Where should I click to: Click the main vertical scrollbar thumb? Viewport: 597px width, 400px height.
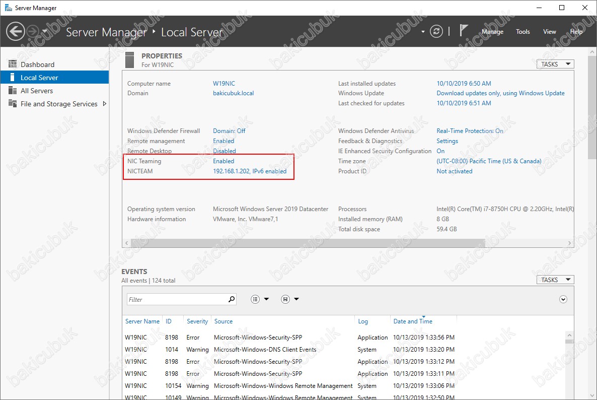point(592,107)
